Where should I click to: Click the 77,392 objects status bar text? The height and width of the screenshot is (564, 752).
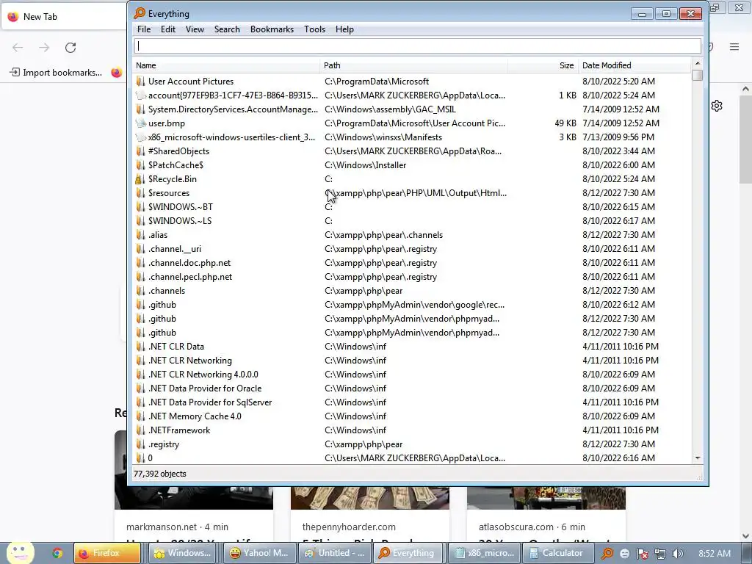(159, 474)
